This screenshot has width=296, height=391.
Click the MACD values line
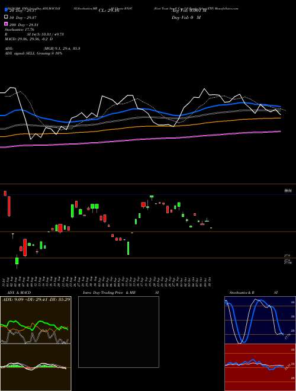click(x=28, y=39)
